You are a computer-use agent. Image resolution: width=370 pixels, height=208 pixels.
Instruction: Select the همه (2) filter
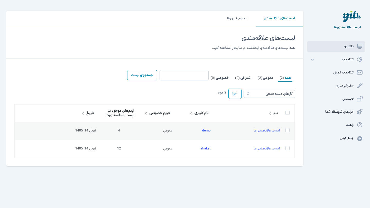pyautogui.click(x=285, y=78)
